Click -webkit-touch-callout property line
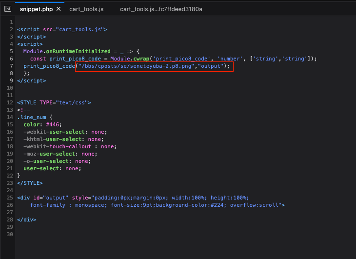 (x=70, y=147)
